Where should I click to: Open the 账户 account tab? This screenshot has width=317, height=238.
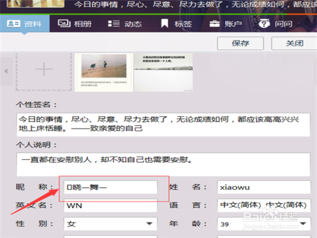coord(225,23)
